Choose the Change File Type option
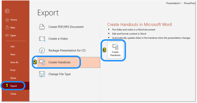The image size is (197, 103). (x=60, y=74)
